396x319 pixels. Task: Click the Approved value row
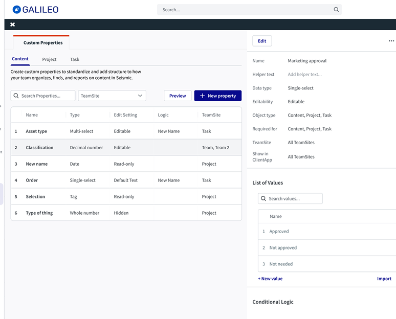coord(327,232)
